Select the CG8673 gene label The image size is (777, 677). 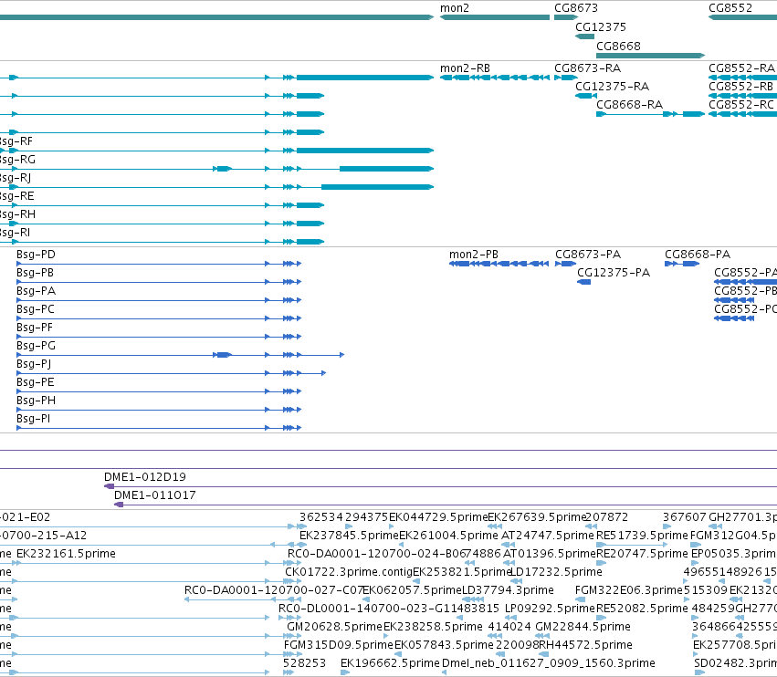(x=576, y=8)
